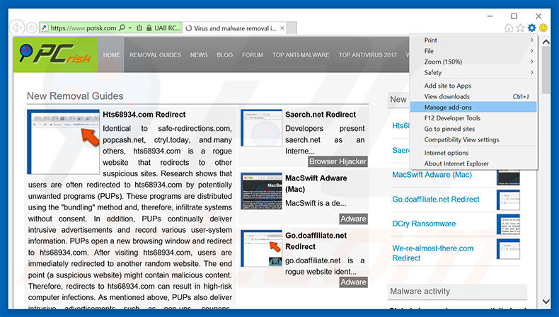
Task: Expand the Zoom (150%) submenu
Action: tap(473, 62)
